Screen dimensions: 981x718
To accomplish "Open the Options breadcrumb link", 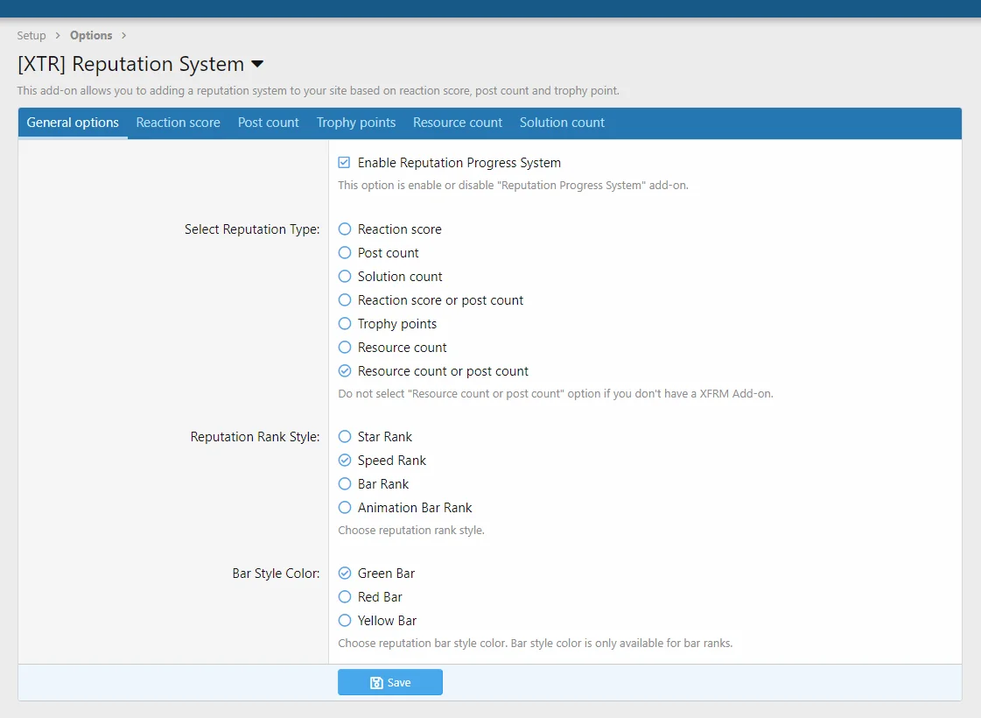I will [91, 36].
